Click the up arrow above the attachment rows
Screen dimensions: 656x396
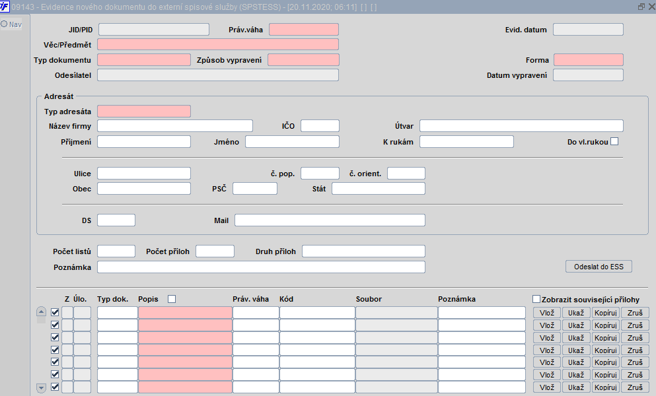[x=41, y=311]
